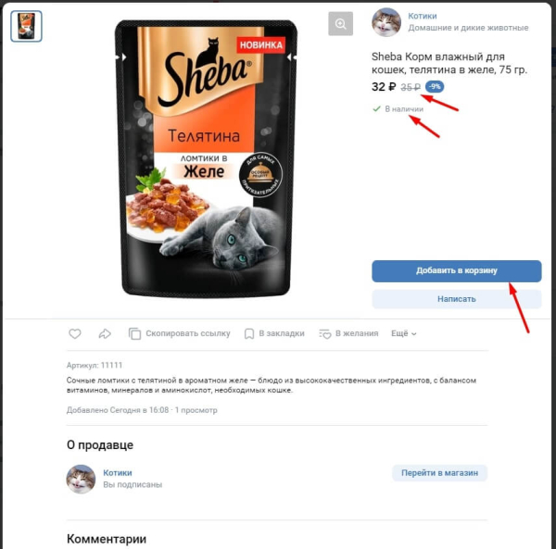Share the product using the arrow icon
The height and width of the screenshot is (549, 556).
[105, 333]
